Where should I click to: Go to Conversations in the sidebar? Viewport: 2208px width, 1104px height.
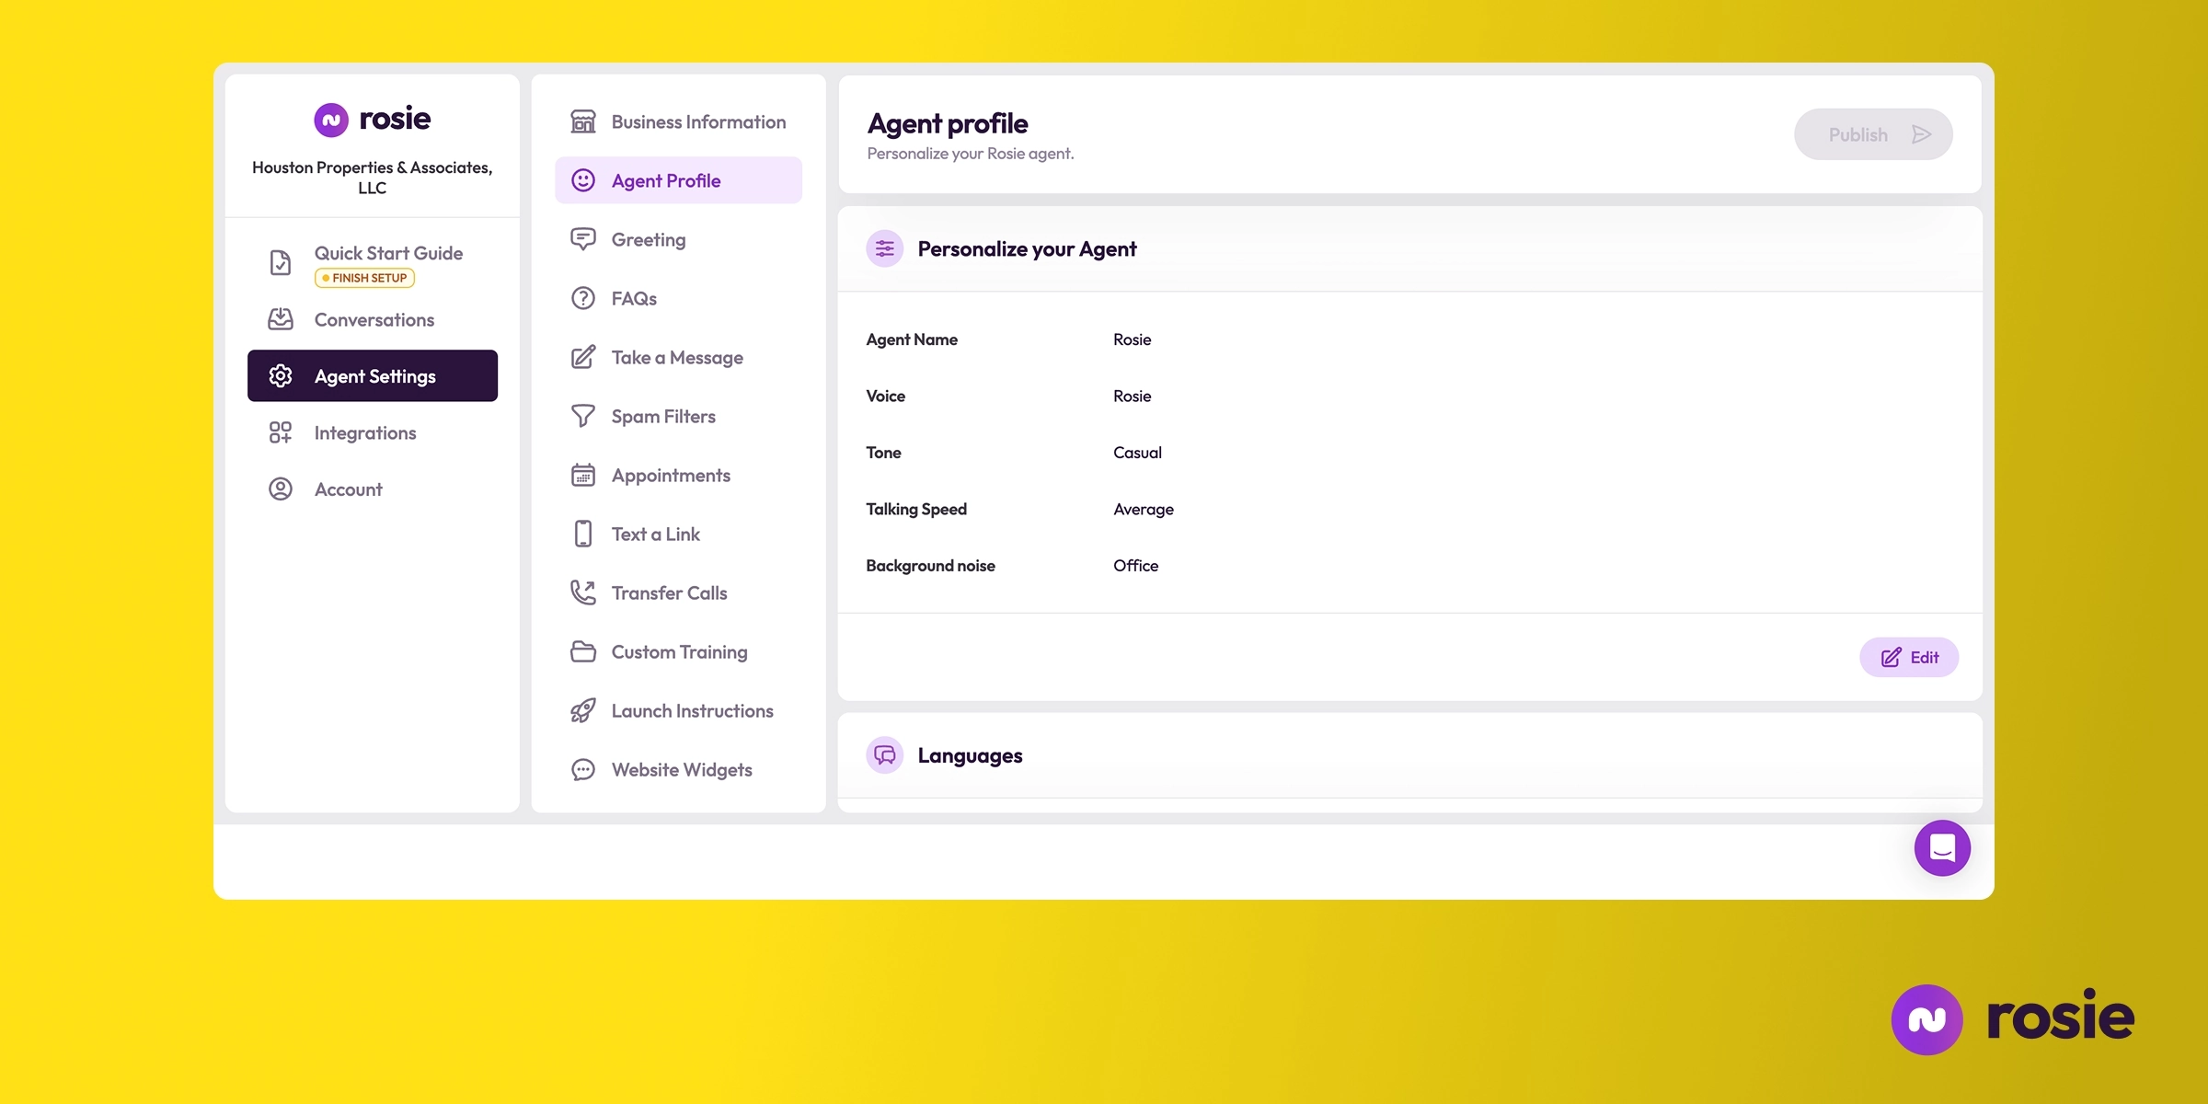[x=373, y=319]
